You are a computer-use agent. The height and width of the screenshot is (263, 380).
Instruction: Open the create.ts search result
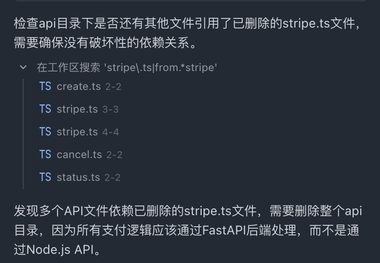tap(78, 87)
